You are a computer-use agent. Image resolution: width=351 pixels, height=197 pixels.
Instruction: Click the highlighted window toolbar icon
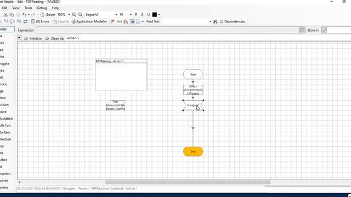(x=132, y=21)
